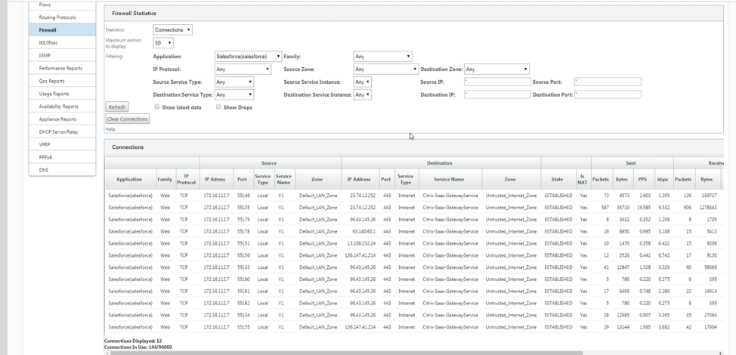The image size is (736, 355).
Task: Open the IP Protocol dropdown
Action: click(243, 69)
